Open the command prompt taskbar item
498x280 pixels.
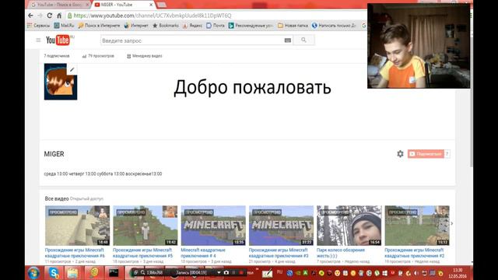(x=114, y=273)
